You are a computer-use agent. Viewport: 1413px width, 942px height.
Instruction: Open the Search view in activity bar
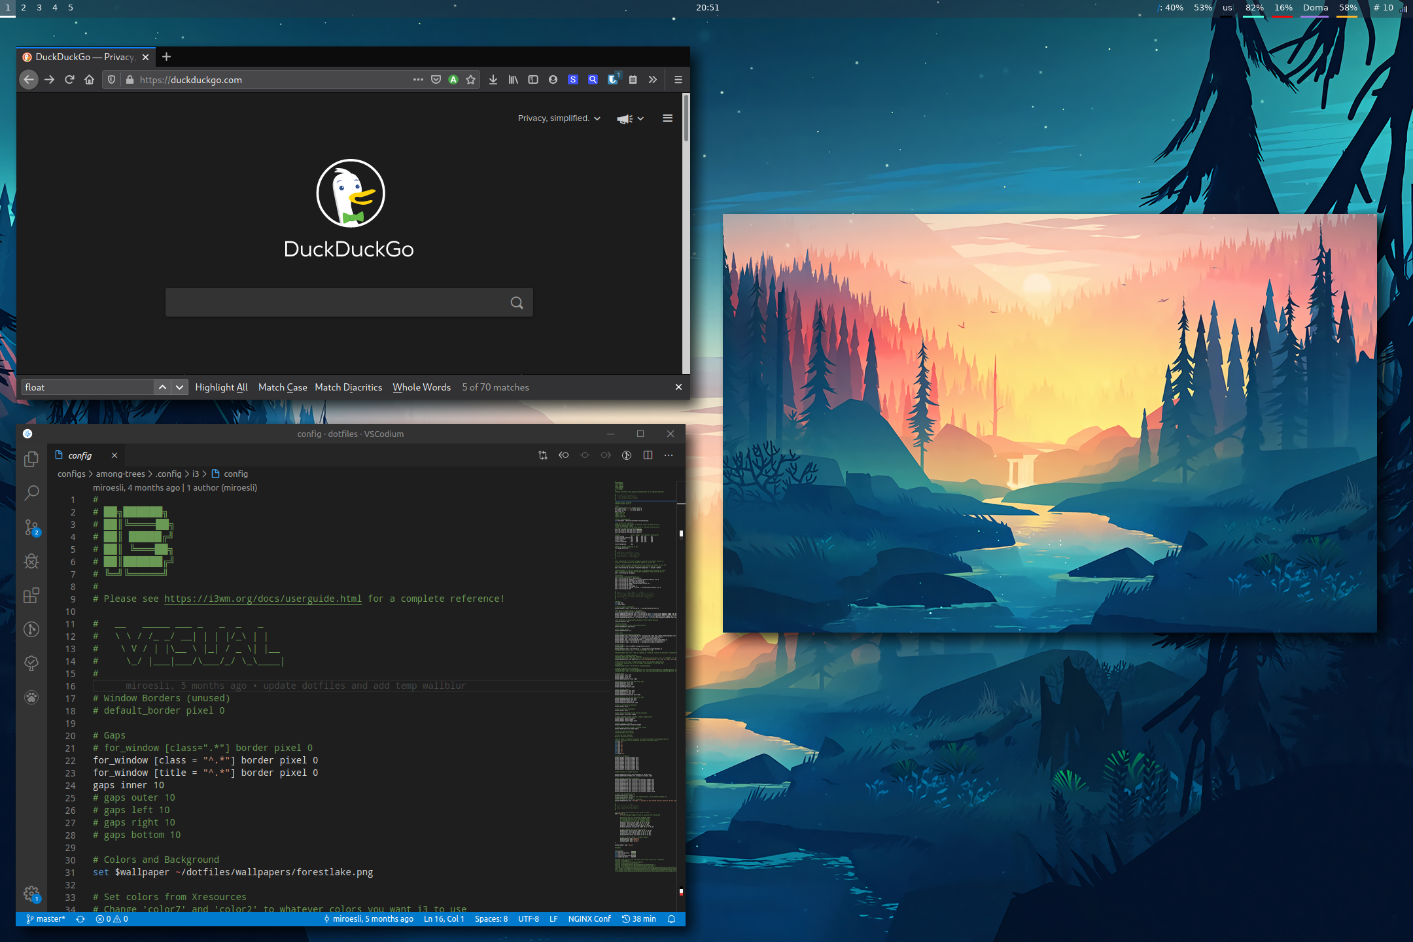click(31, 493)
